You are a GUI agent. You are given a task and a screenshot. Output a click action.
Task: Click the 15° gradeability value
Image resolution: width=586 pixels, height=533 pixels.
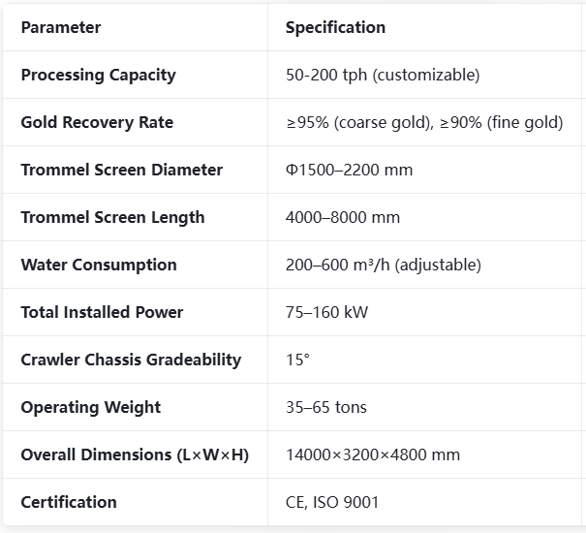(x=298, y=360)
